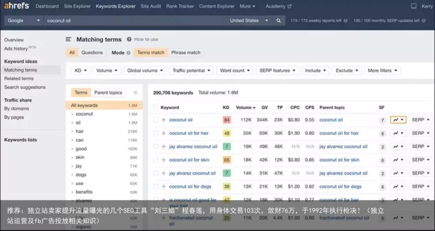
Task: Click the info icon next to Mode
Action: point(128,53)
